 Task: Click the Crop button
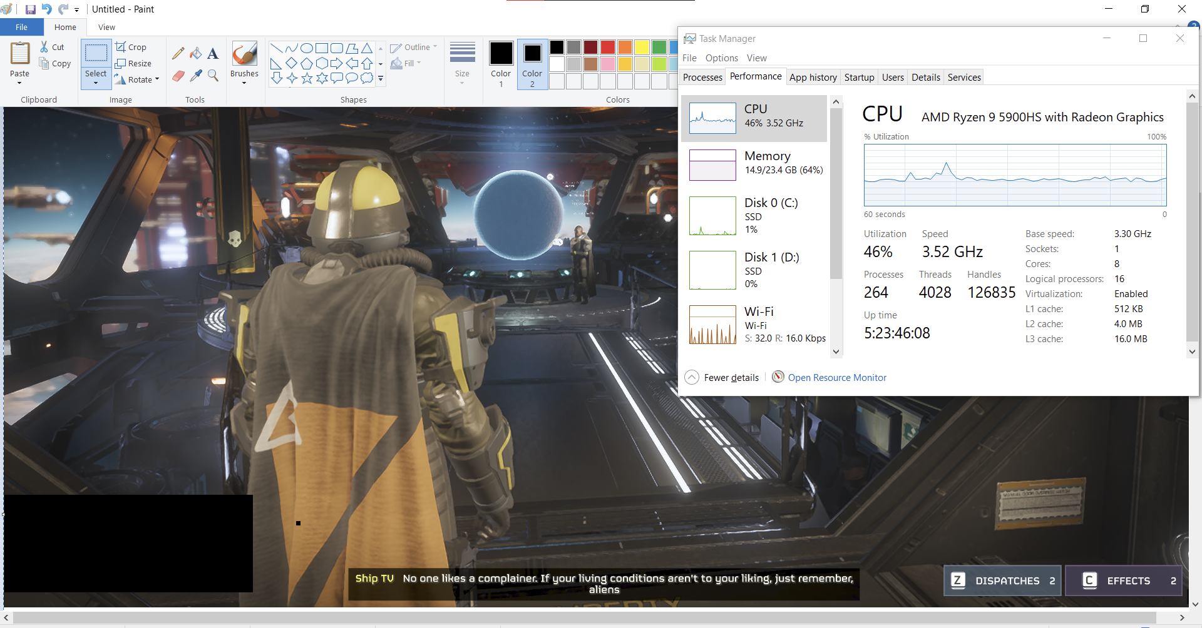[x=131, y=47]
